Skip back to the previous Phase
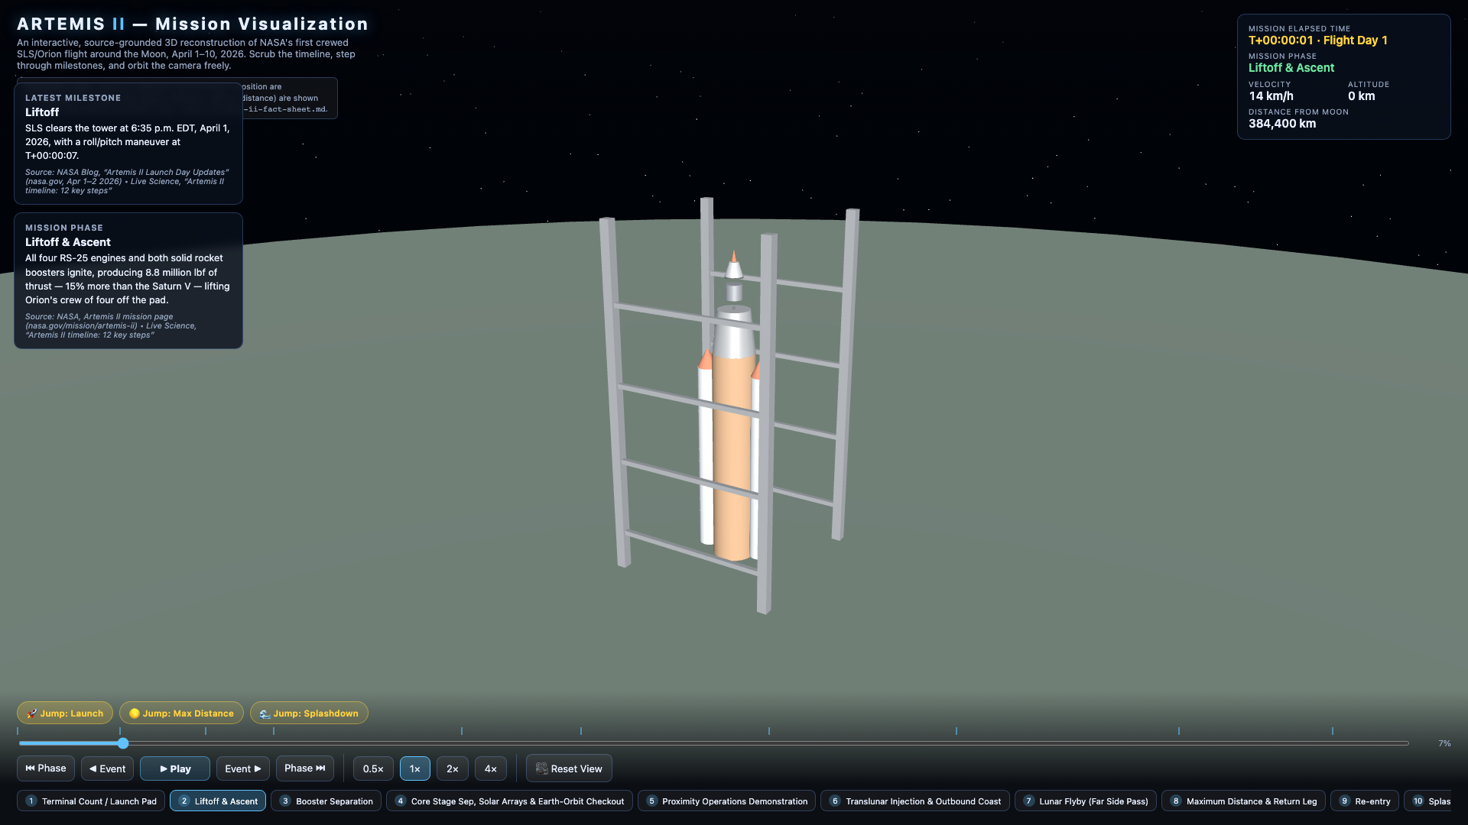This screenshot has width=1468, height=825. [x=46, y=768]
